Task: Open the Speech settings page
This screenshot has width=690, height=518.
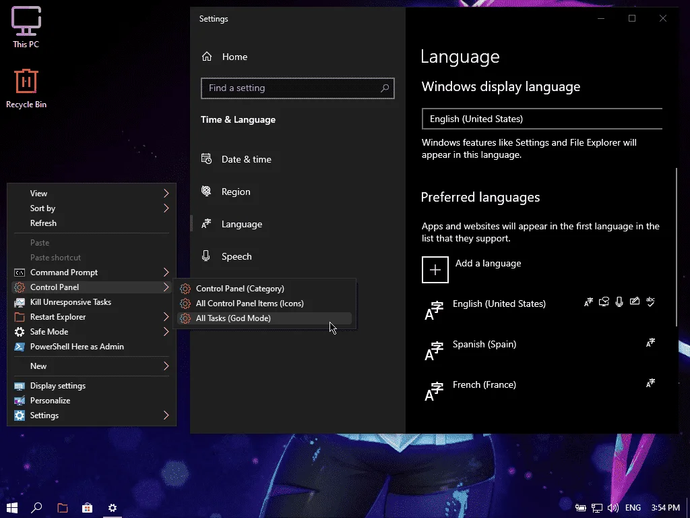Action: [297, 256]
